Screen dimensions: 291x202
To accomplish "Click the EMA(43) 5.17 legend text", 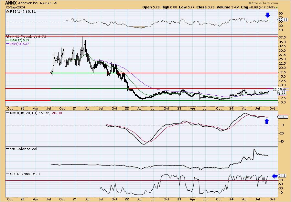I will 19,44.
